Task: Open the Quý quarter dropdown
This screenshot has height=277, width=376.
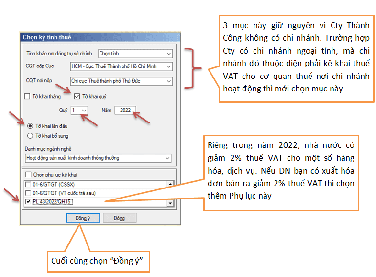Action: (x=84, y=111)
